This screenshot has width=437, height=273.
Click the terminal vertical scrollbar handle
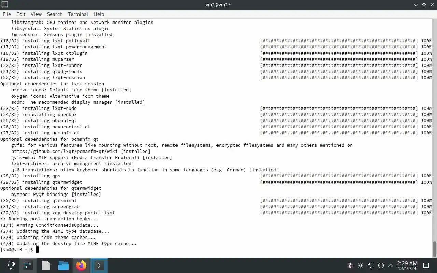point(435,249)
